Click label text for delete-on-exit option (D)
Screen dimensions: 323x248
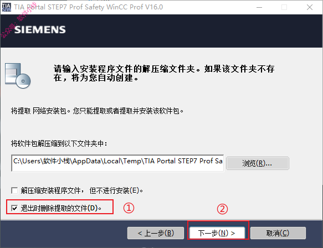click(x=61, y=208)
